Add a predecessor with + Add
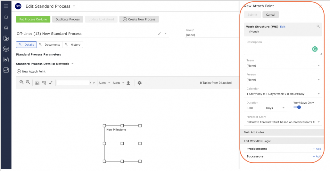The width and height of the screenshot is (330, 171). (317, 149)
